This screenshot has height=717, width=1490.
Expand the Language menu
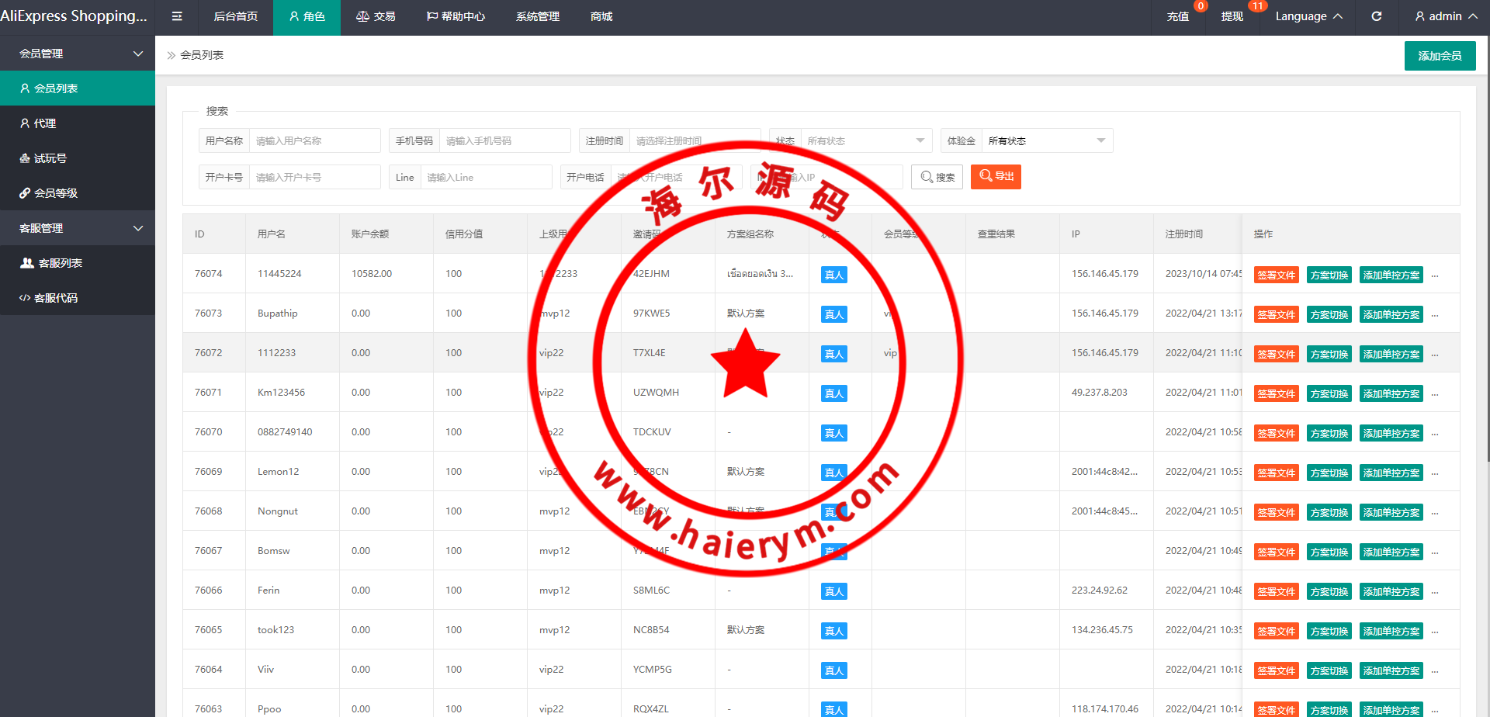click(x=1308, y=16)
